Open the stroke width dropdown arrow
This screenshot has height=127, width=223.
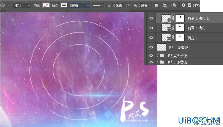coord(88,6)
